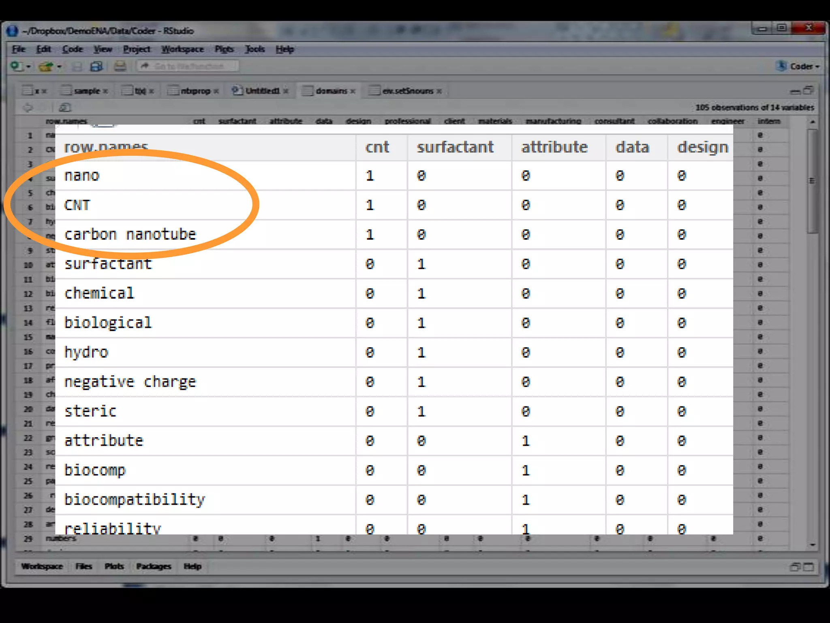830x623 pixels.
Task: Expand the Open File recent dropdown
Action: click(59, 67)
